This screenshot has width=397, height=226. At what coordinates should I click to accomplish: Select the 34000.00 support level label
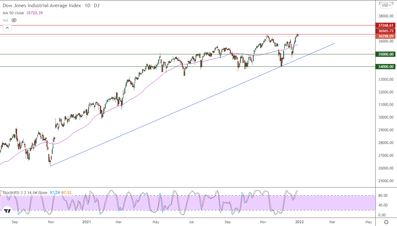pos(386,66)
